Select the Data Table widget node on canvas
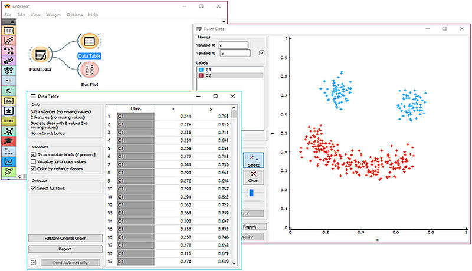This screenshot has width=472, height=271. pos(90,41)
